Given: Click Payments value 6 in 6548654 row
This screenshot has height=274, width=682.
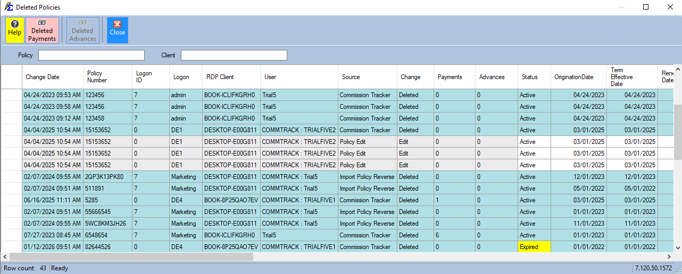Looking at the screenshot, I should (455, 235).
